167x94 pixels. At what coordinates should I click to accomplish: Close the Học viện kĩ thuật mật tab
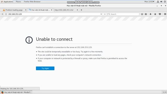(52, 10)
